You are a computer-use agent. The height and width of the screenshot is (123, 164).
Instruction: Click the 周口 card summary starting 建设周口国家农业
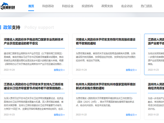pos(34,59)
